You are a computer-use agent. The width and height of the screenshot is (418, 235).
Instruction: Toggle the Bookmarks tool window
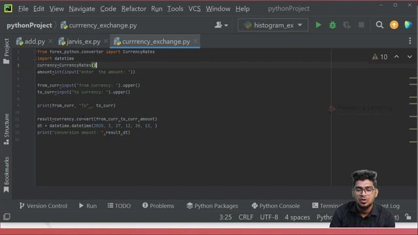[x=7, y=175]
